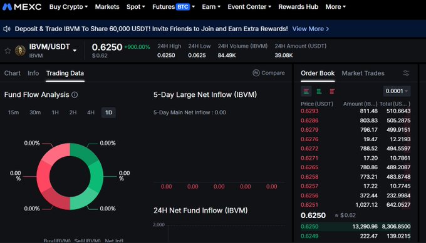The image size is (426, 243).
Task: Click the View More announcement link
Action: pyautogui.click(x=311, y=29)
